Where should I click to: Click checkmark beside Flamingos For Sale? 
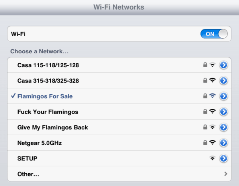13,96
